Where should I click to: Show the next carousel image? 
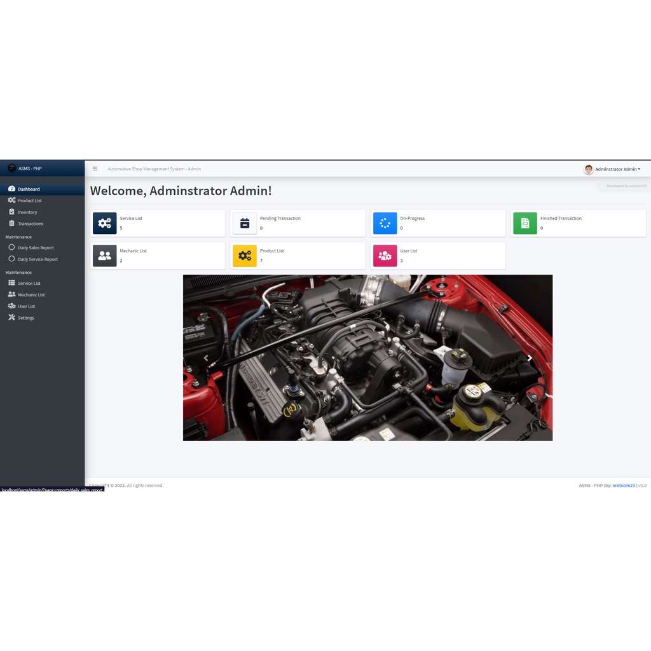point(529,358)
